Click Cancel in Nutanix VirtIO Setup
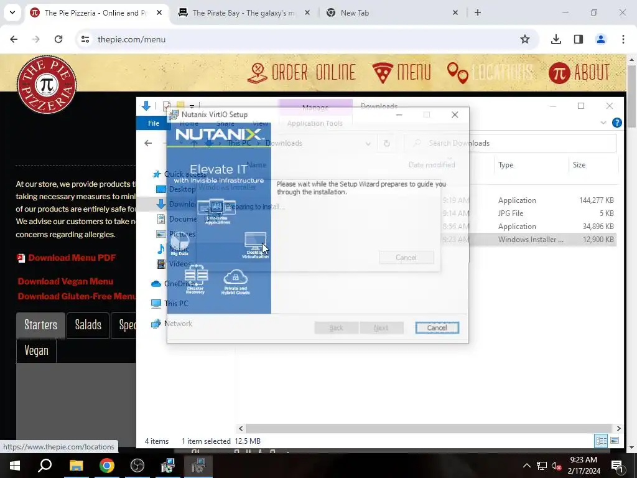637x478 pixels. click(437, 327)
